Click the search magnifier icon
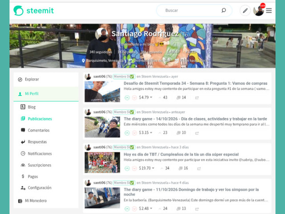 224,10
